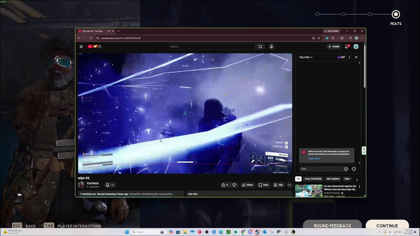420x236 pixels.
Task: Expand the Top chat dropdown
Action: pyautogui.click(x=305, y=57)
